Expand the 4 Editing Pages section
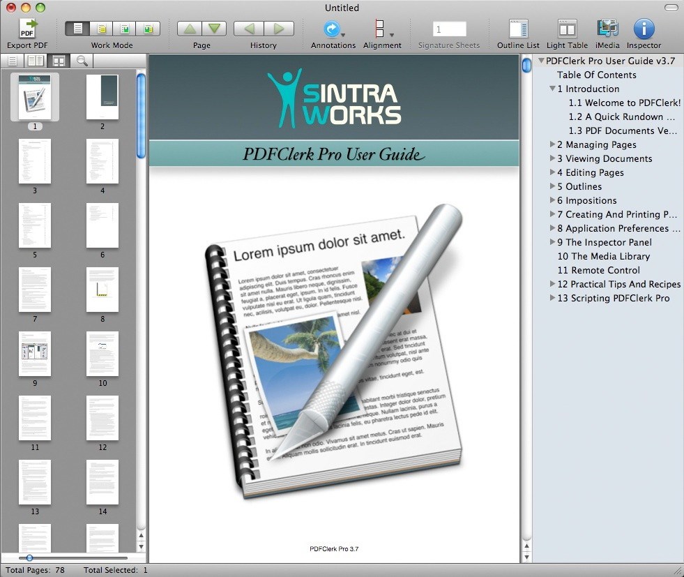Screen dimensions: 684x577 [552, 172]
